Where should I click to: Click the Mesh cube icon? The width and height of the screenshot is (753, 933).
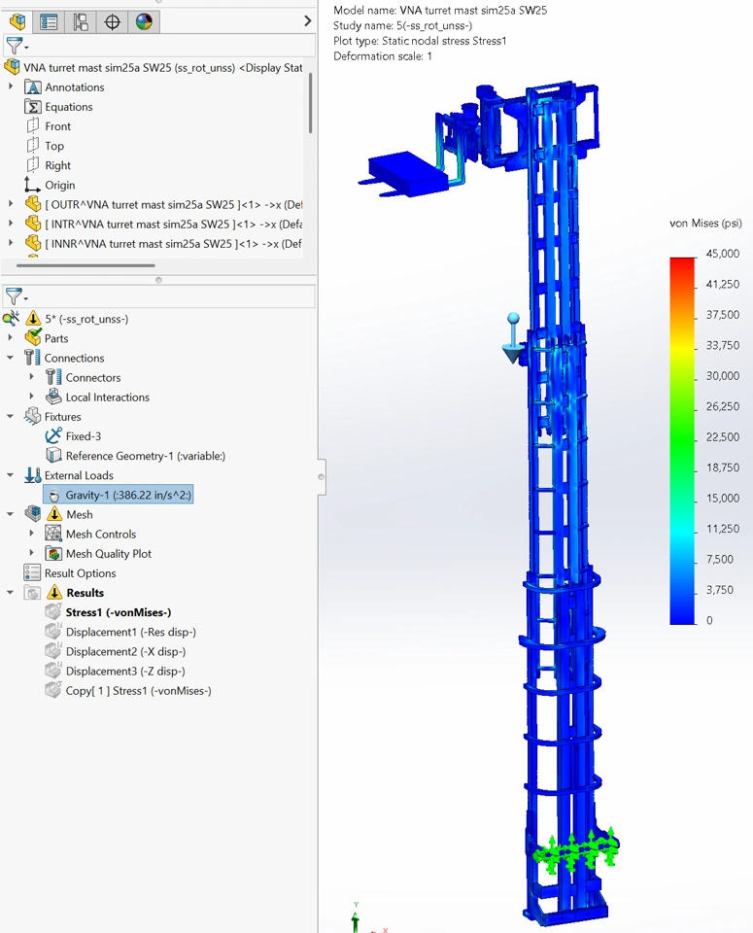point(33,514)
